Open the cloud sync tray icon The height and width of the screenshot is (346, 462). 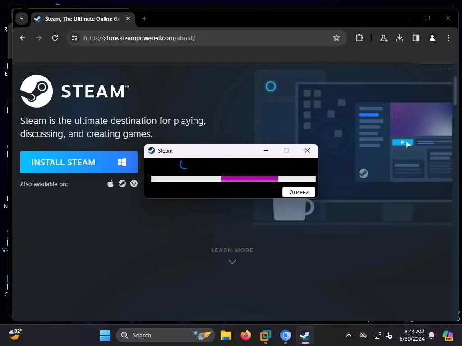coord(363,335)
